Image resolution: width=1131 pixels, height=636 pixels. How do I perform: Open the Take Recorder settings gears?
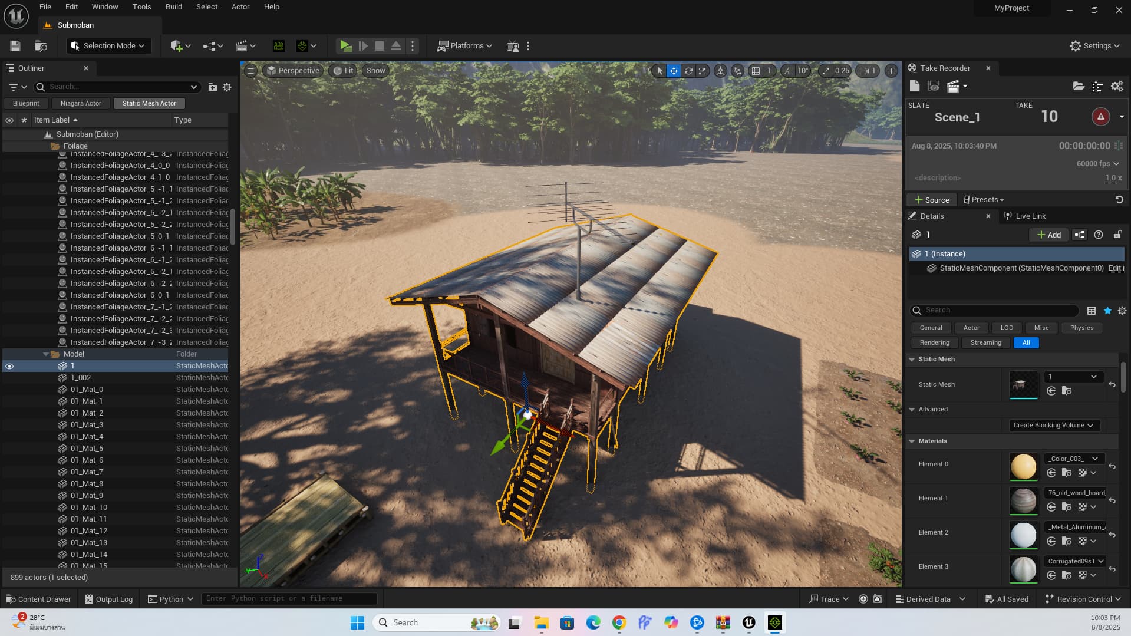(x=1116, y=87)
